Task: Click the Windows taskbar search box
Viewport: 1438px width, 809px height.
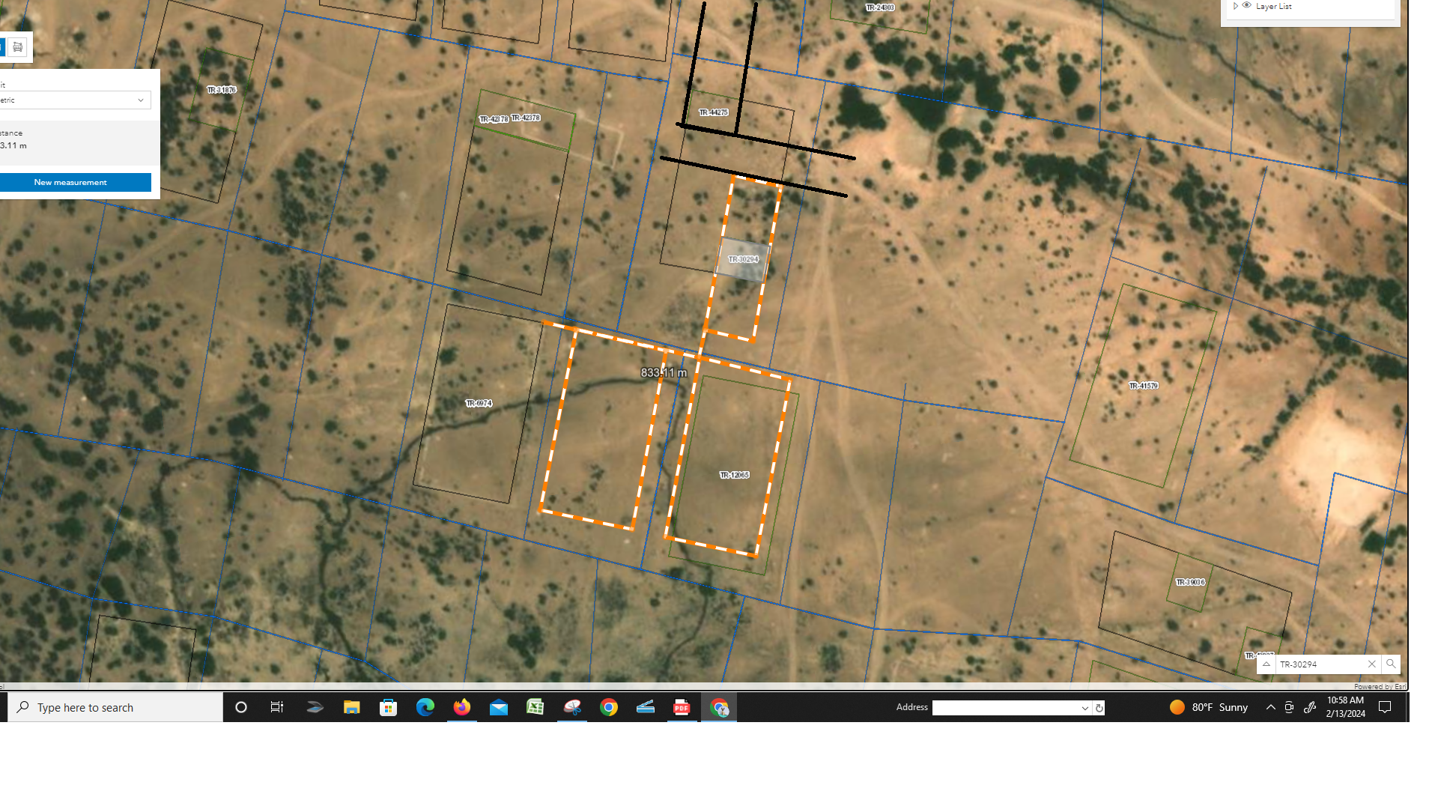Action: pos(115,707)
